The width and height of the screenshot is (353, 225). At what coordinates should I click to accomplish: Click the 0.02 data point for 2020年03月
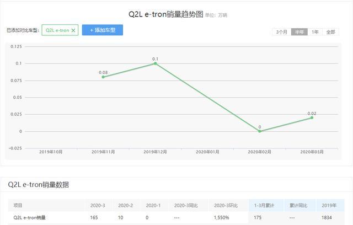point(312,117)
